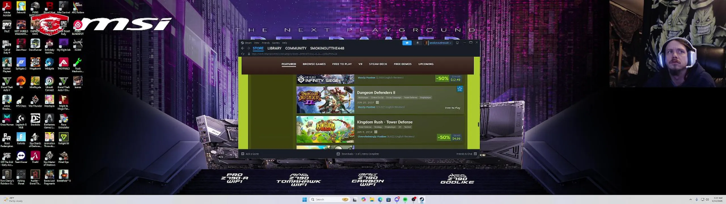Select the Logitech G HUB desktop icon
Viewport: 726px width, 204px height.
tap(21, 121)
